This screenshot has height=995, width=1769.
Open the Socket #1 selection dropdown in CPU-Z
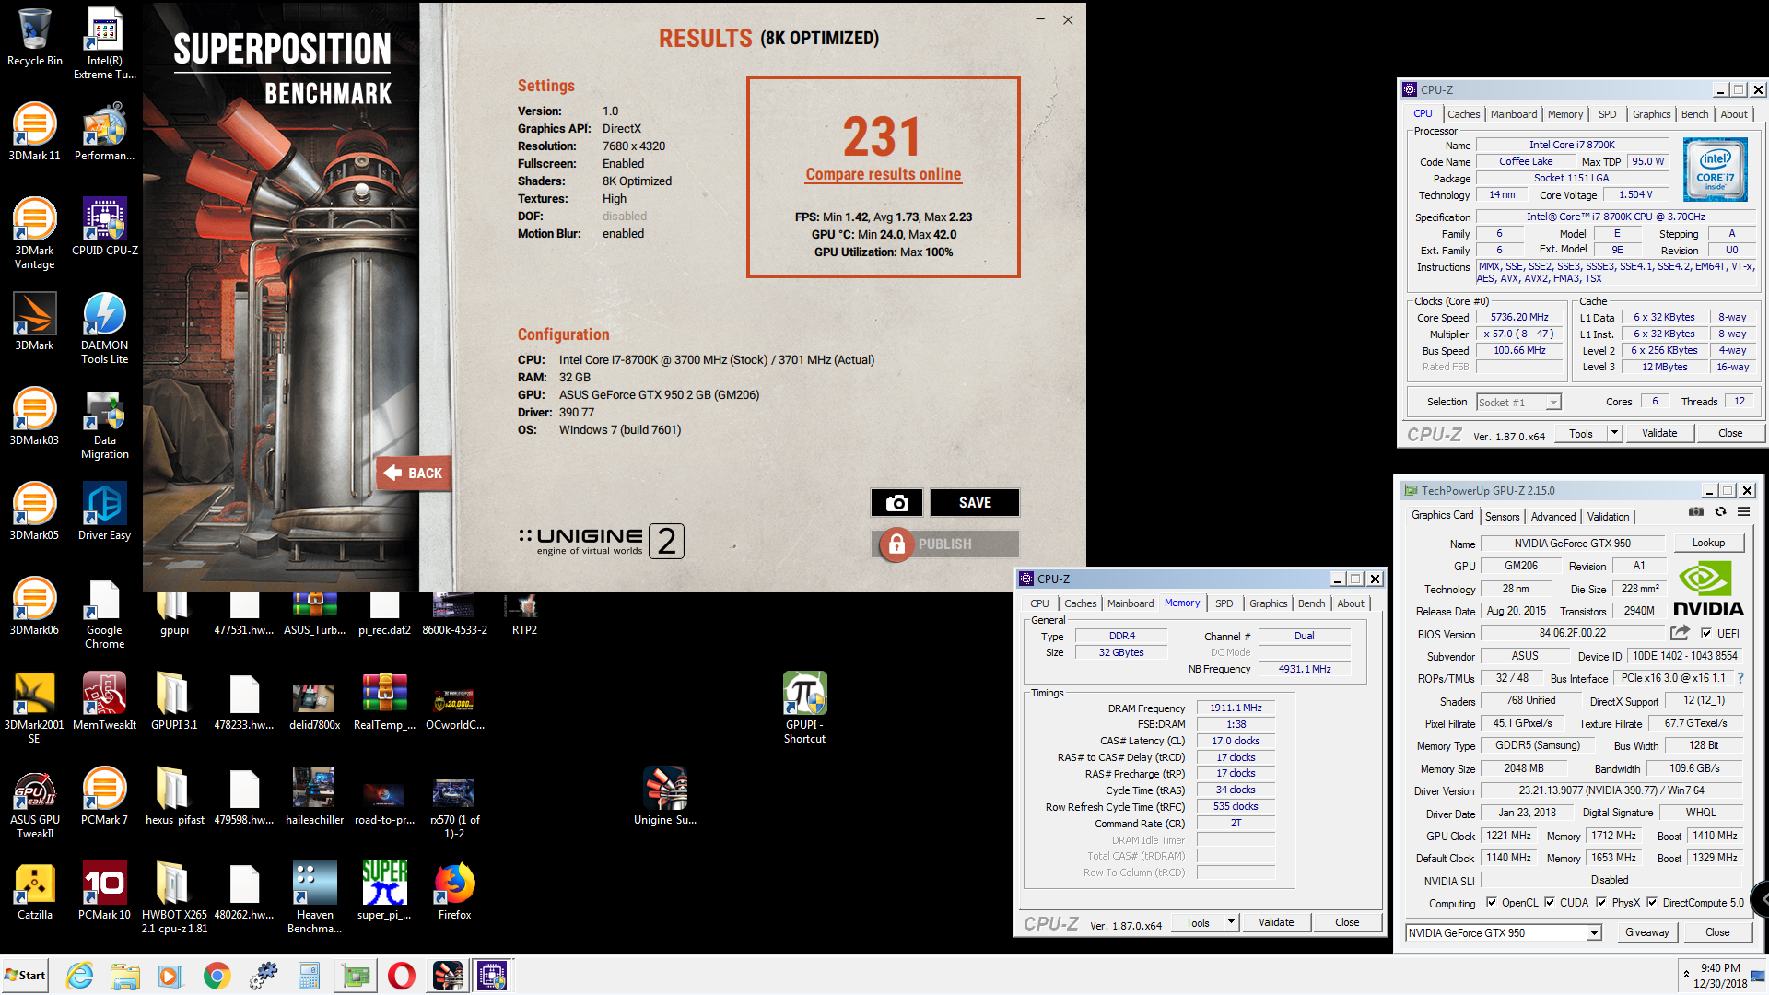pos(1553,402)
